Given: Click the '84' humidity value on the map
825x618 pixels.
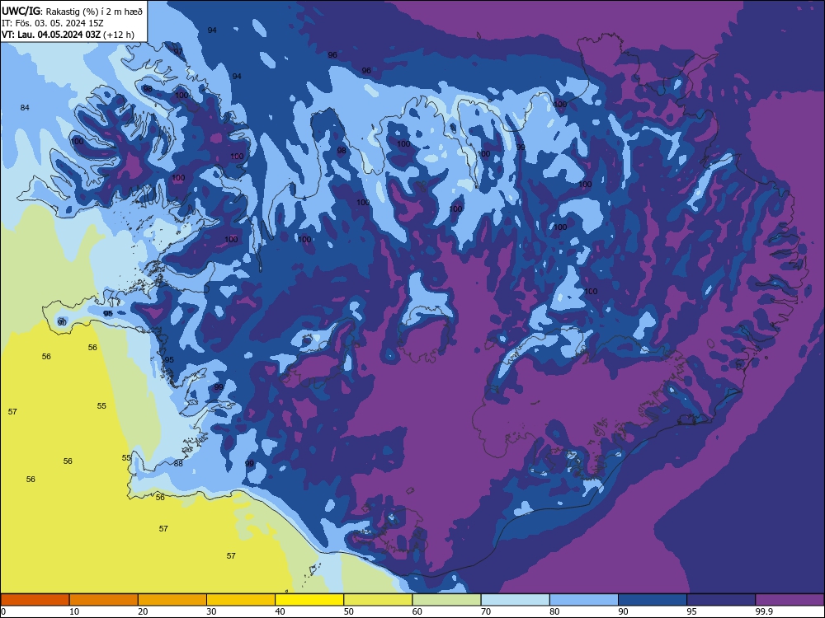Looking at the screenshot, I should click(25, 108).
